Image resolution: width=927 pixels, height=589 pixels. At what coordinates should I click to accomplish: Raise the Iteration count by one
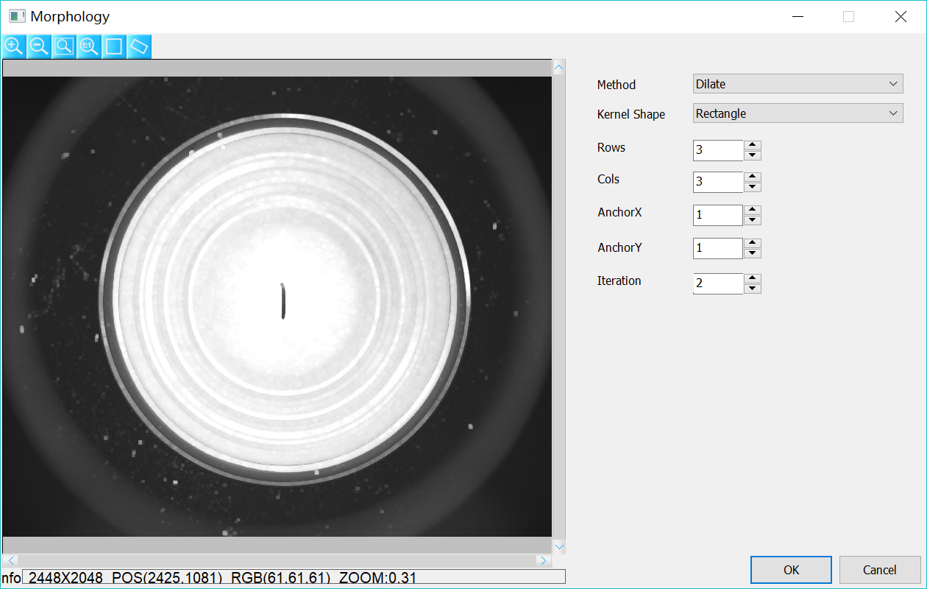point(752,278)
